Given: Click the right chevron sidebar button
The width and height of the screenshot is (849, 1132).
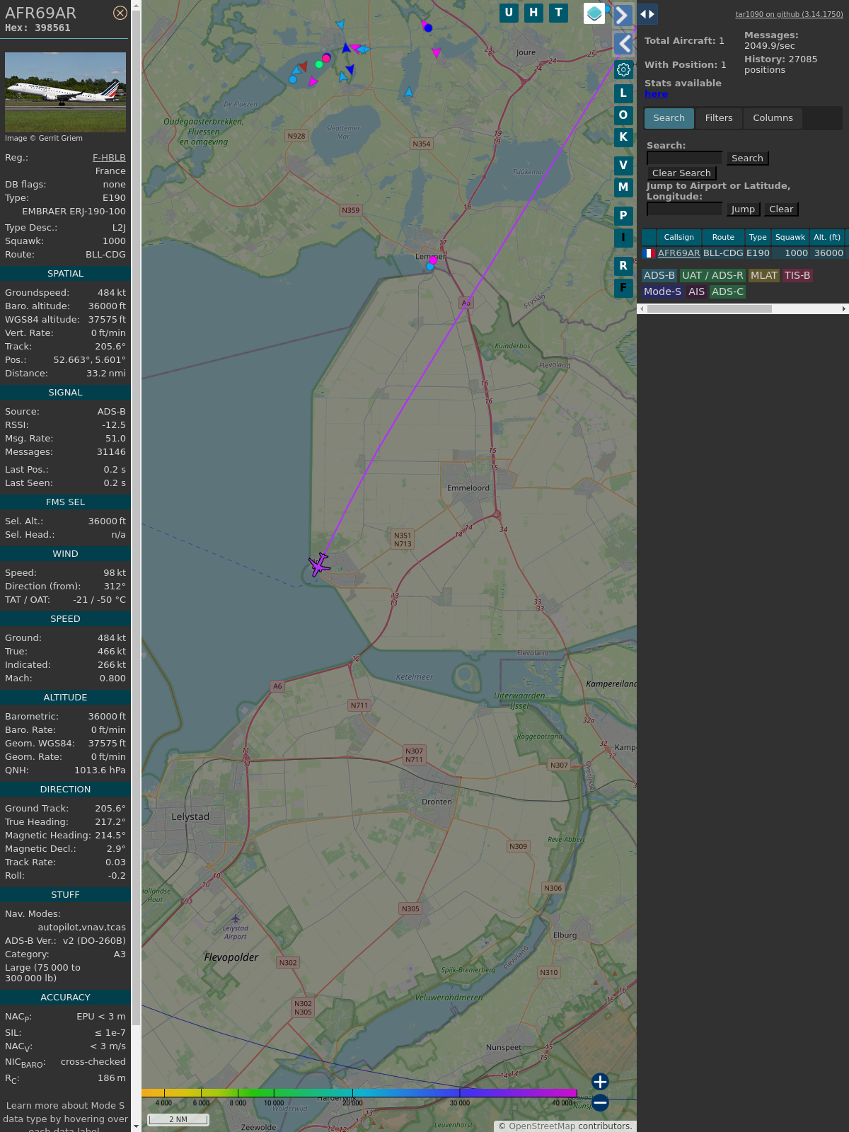Looking at the screenshot, I should (x=623, y=15).
